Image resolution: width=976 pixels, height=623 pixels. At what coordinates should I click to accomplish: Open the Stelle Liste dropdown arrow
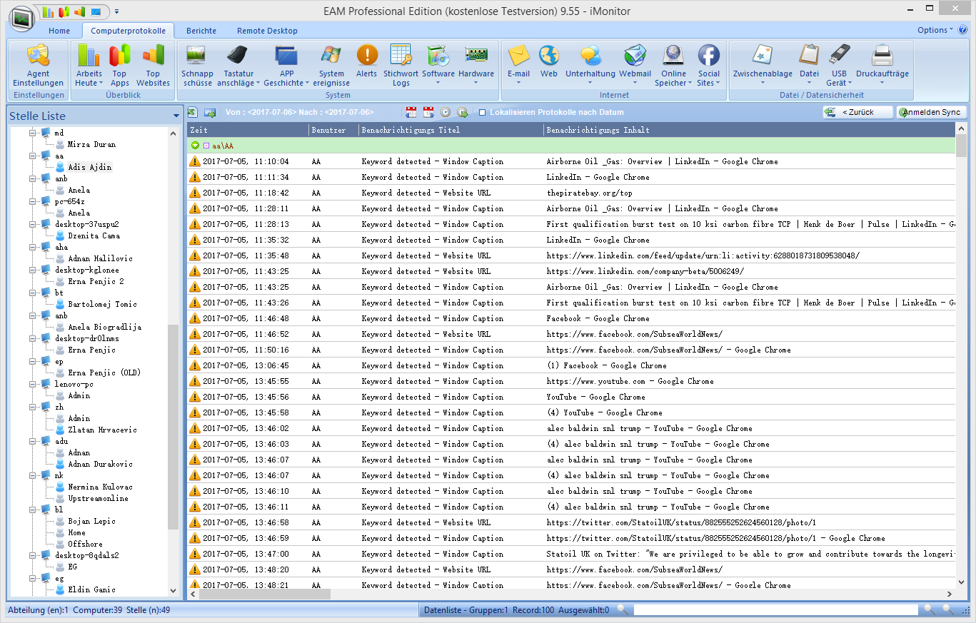point(176,116)
